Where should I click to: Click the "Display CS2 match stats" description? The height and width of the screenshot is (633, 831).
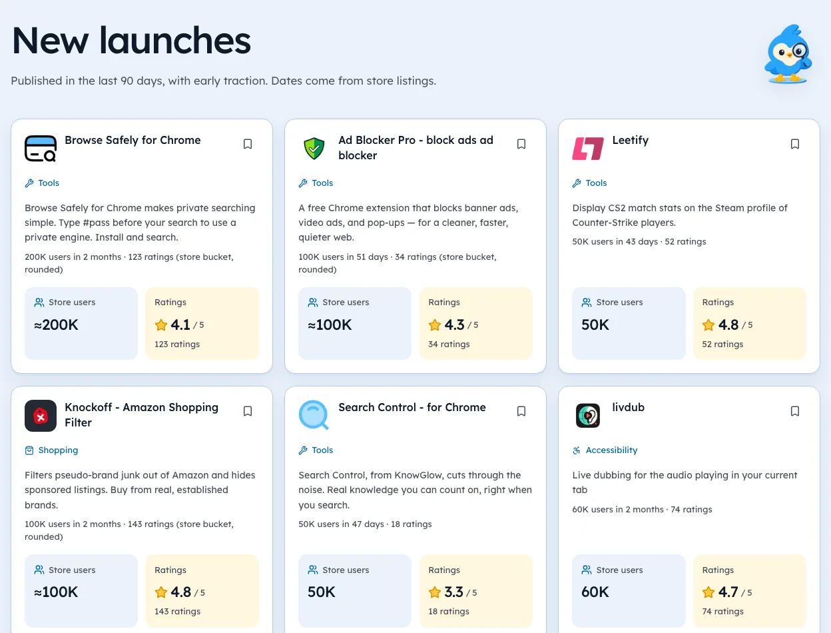(680, 215)
